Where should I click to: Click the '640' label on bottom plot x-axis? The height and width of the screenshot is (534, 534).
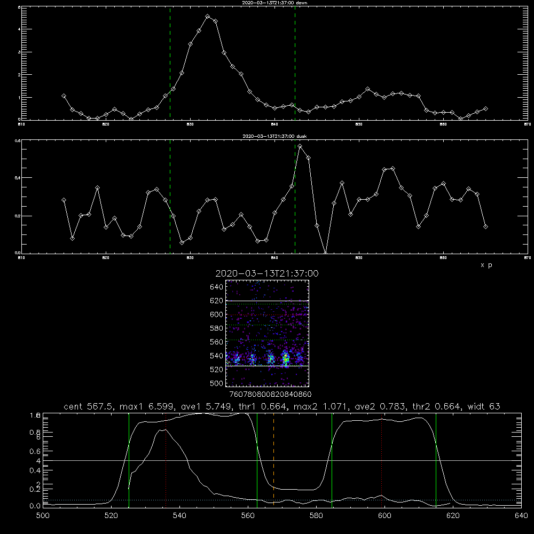(521, 516)
